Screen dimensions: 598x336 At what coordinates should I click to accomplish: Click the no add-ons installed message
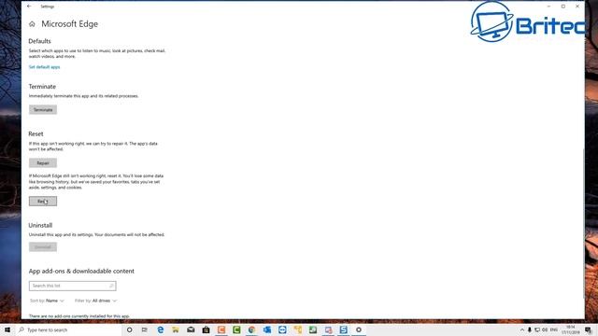point(79,316)
